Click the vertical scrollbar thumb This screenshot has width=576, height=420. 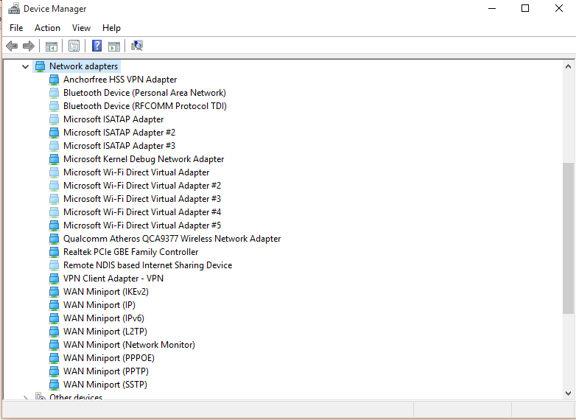[x=568, y=238]
